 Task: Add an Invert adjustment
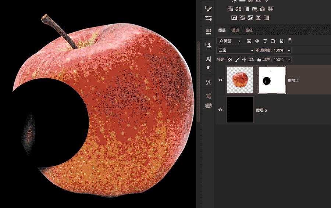[x=234, y=18]
